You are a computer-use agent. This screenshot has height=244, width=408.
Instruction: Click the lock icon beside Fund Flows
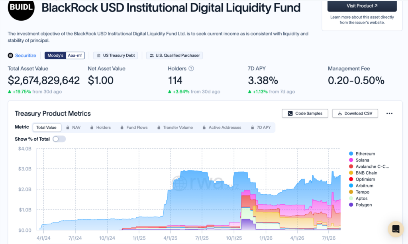click(122, 128)
